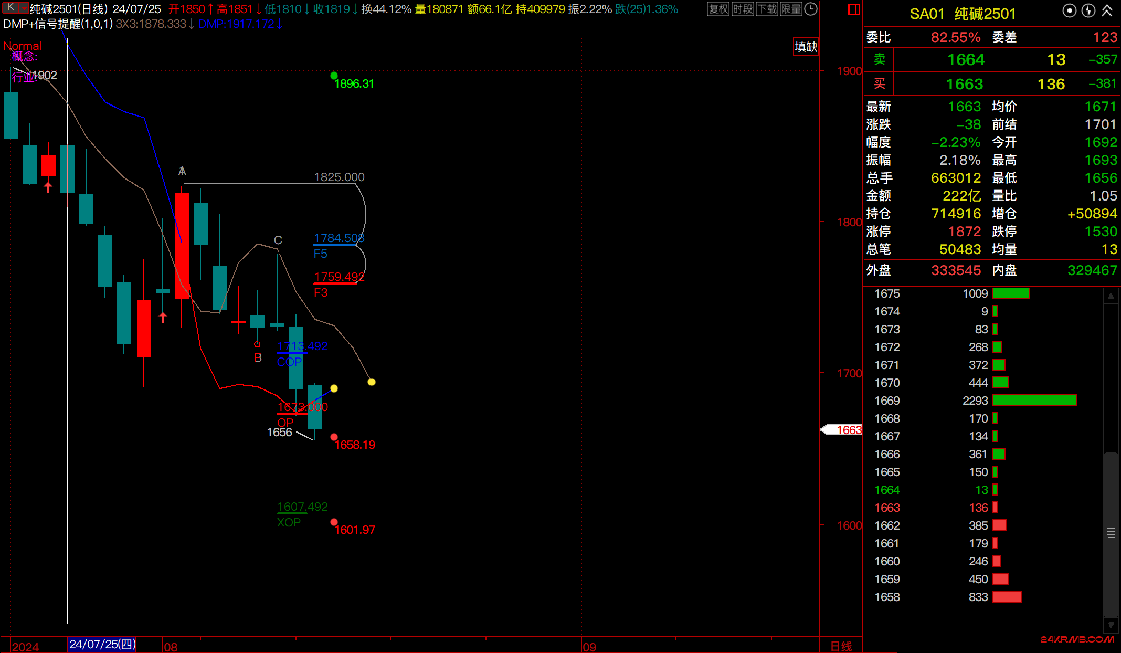Click the DMP+信号提醒(1,0,1) indicator label
Viewport: 1121px width, 653px height.
click(x=58, y=24)
